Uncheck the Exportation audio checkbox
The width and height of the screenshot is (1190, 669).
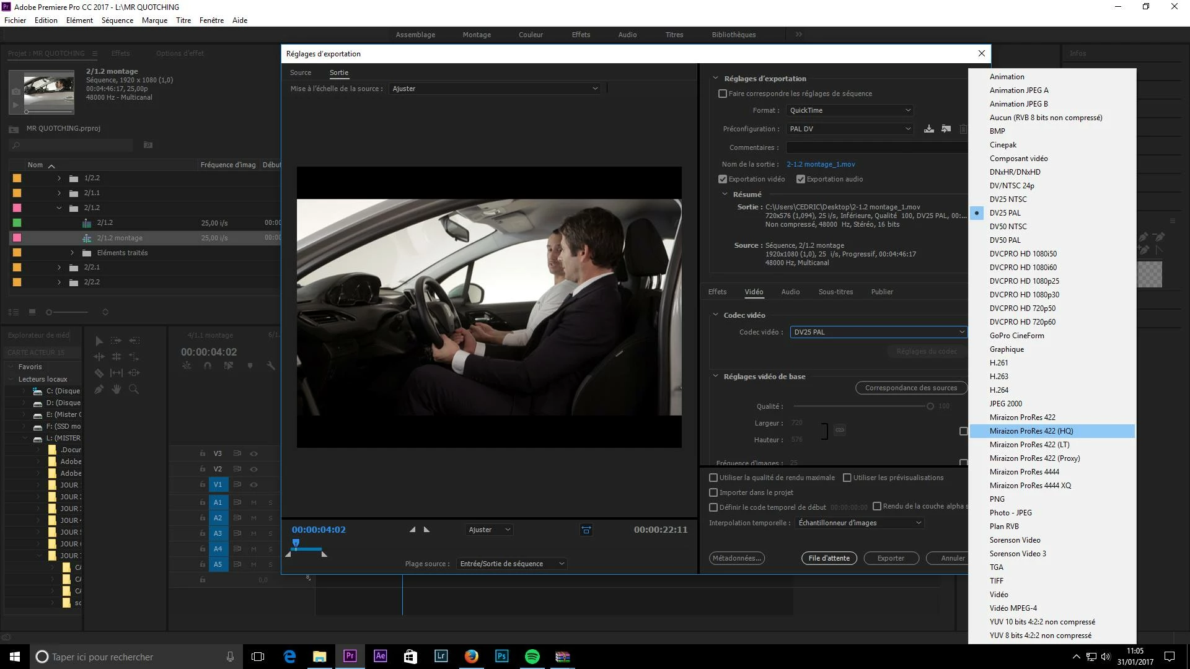pos(801,179)
